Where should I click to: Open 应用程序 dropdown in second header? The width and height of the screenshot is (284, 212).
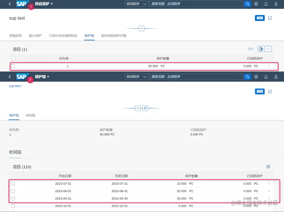(x=136, y=77)
